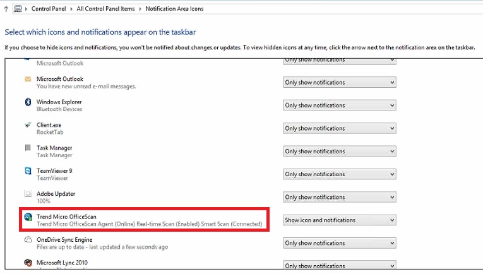The width and height of the screenshot is (483, 274).
Task: Click the OneDrive Sync Engine cloud icon
Action: (x=28, y=239)
